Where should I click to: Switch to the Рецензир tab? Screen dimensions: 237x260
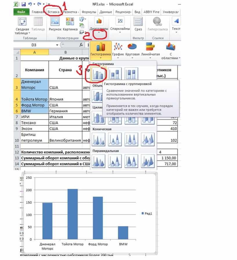coord(123,12)
